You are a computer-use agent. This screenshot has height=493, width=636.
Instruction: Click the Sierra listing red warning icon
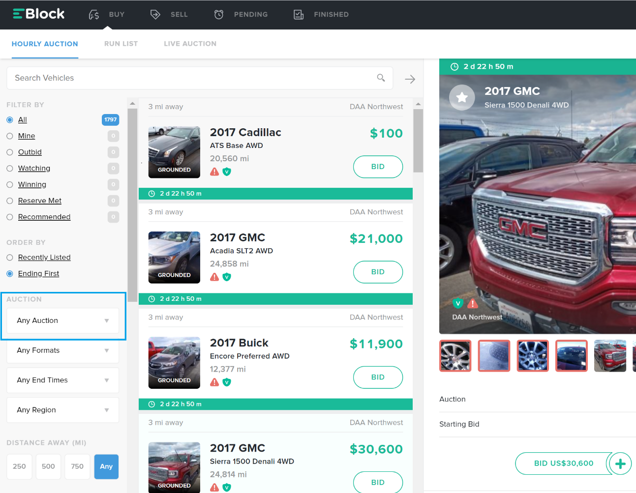214,487
